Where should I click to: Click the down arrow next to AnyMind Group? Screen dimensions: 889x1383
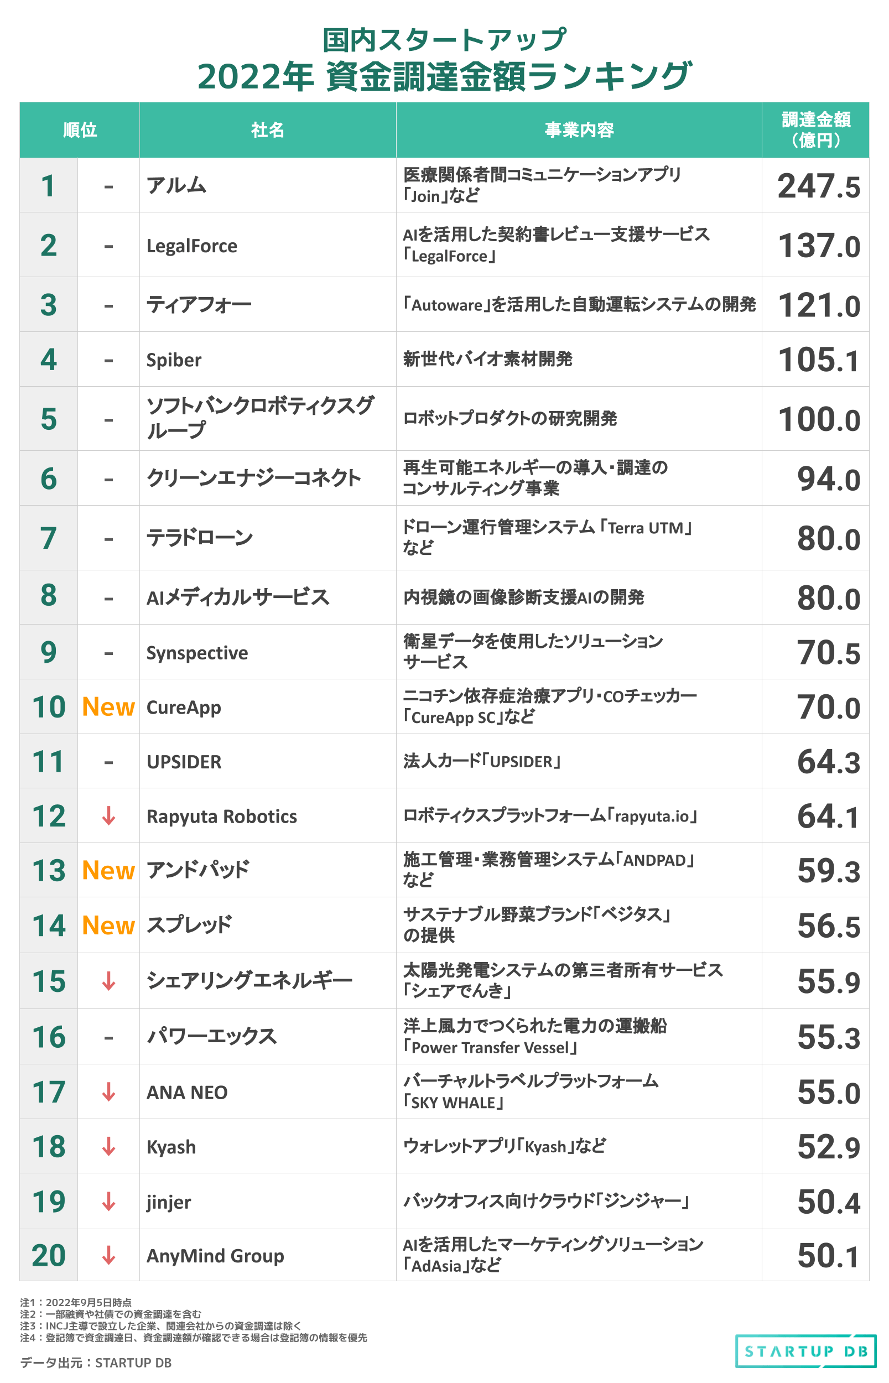pos(108,1255)
